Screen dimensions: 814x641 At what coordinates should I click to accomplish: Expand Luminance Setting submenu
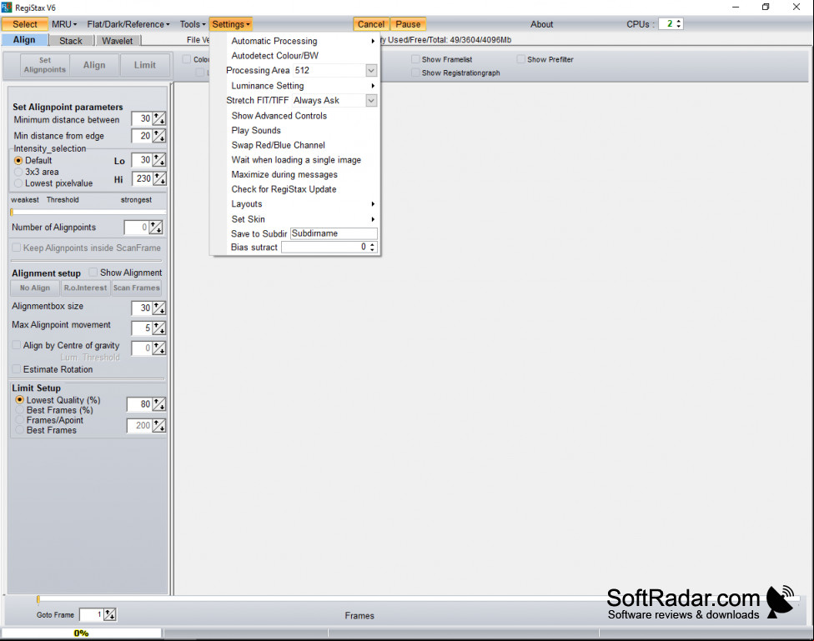(373, 86)
